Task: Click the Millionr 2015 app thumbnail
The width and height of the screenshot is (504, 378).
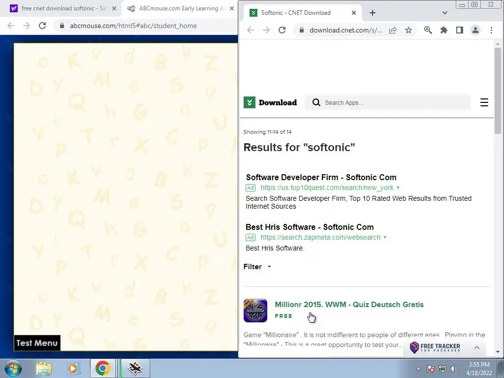Action: click(x=255, y=311)
